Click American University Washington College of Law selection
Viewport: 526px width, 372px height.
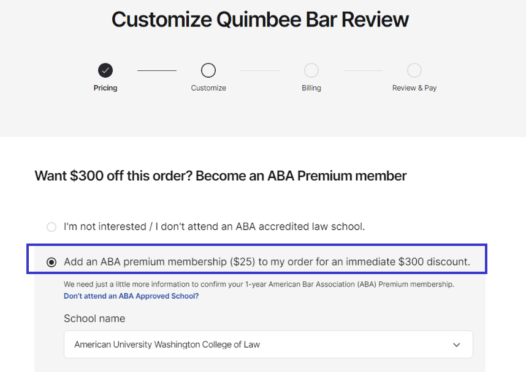tap(167, 344)
